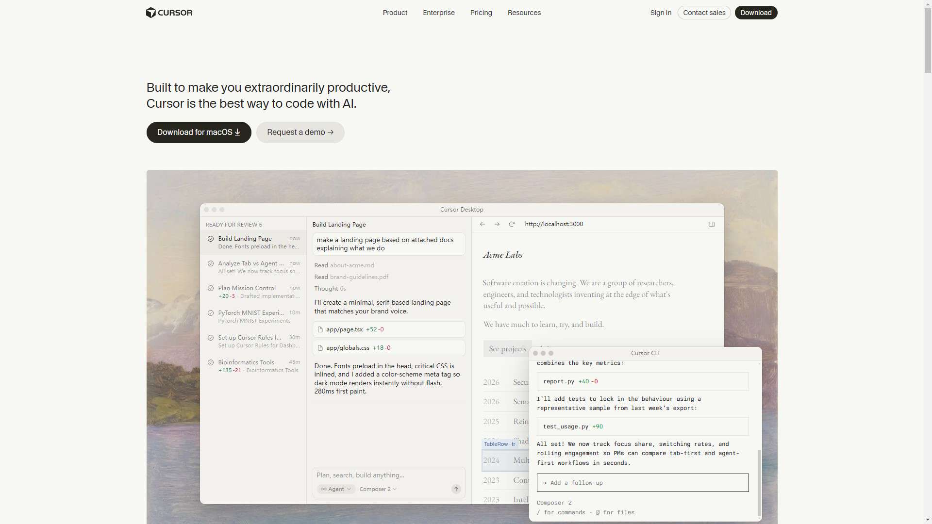
Task: Click Read about-acme.md step
Action: (x=344, y=265)
